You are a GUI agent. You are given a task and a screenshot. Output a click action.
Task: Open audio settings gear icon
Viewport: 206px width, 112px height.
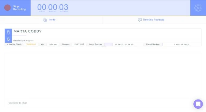198,8
